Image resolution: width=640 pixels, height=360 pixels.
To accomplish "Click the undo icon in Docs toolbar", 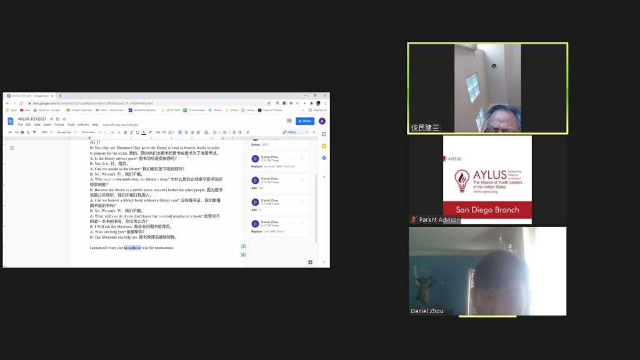I will [10, 132].
